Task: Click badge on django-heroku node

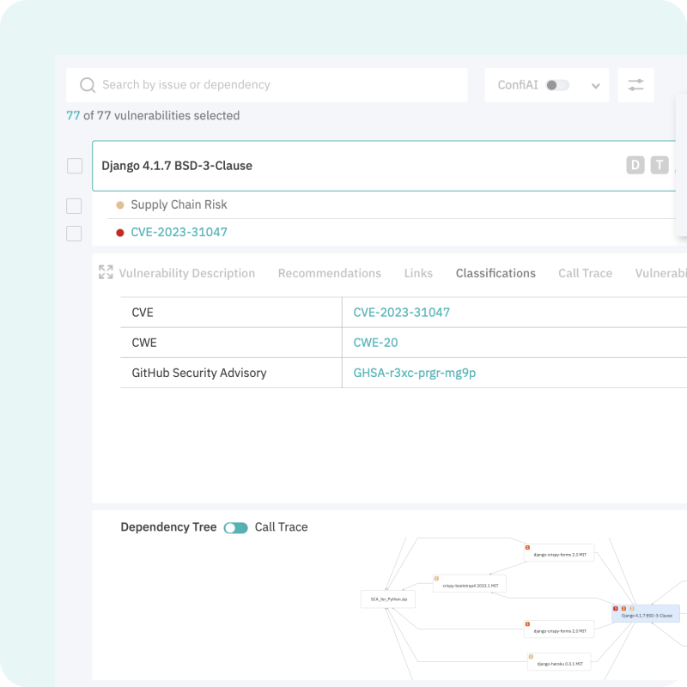Action: pos(531,657)
